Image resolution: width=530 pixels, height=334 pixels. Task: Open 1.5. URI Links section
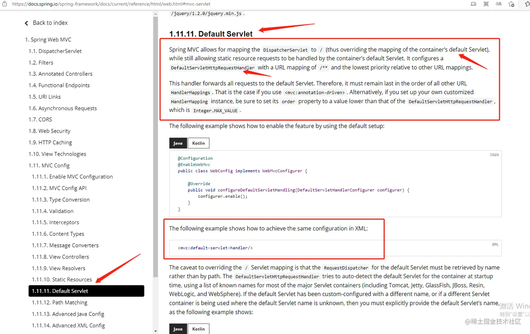tap(45, 97)
